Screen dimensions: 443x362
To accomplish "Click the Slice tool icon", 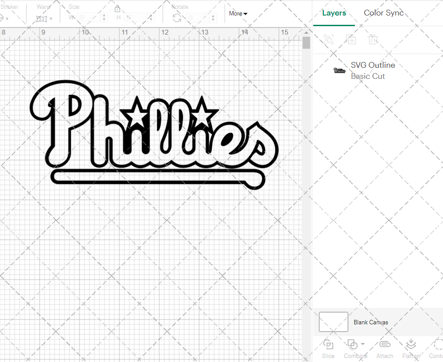I will pos(328,345).
